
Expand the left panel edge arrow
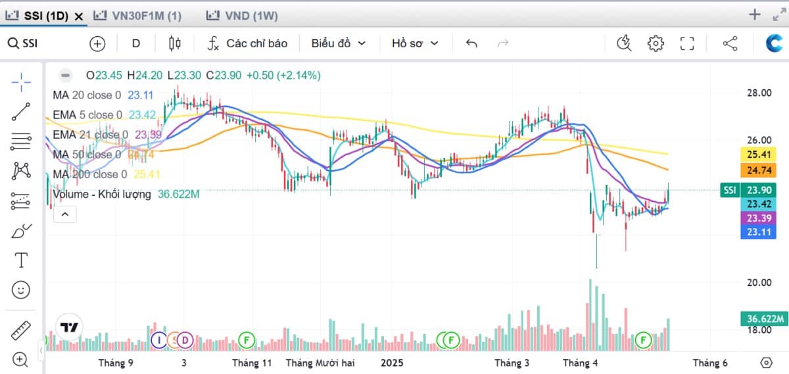(x=41, y=352)
